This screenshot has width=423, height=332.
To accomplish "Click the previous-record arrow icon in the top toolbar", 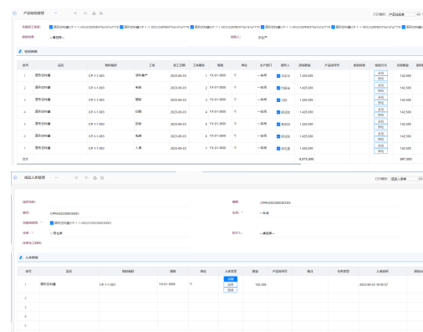I will point(75,13).
